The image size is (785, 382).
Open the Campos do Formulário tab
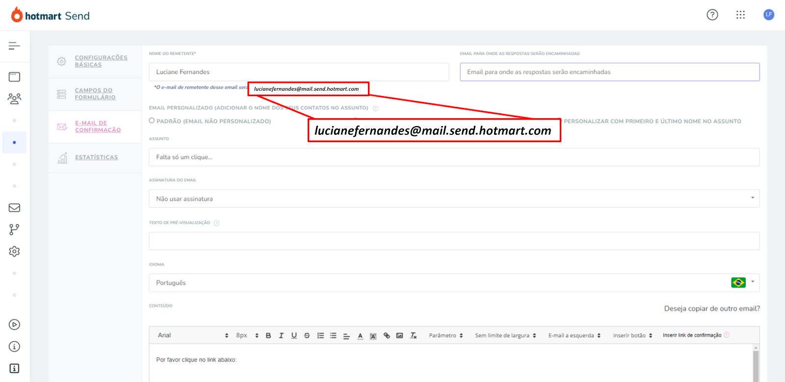click(95, 94)
